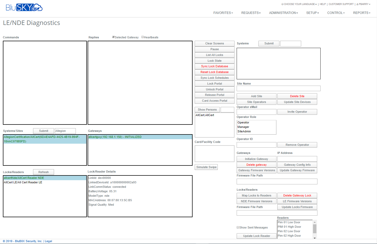Expand the Administration dropdown menu
The image size is (377, 244).
pos(283,13)
